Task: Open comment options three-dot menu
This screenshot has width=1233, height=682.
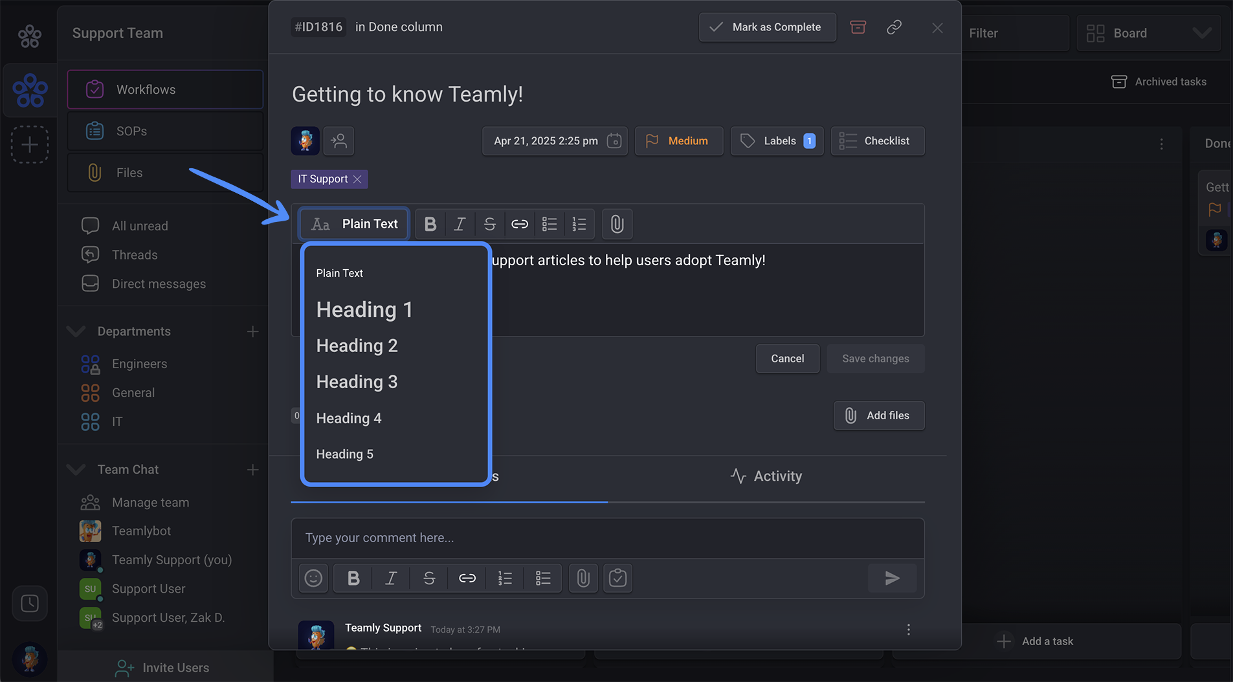Action: pos(908,630)
